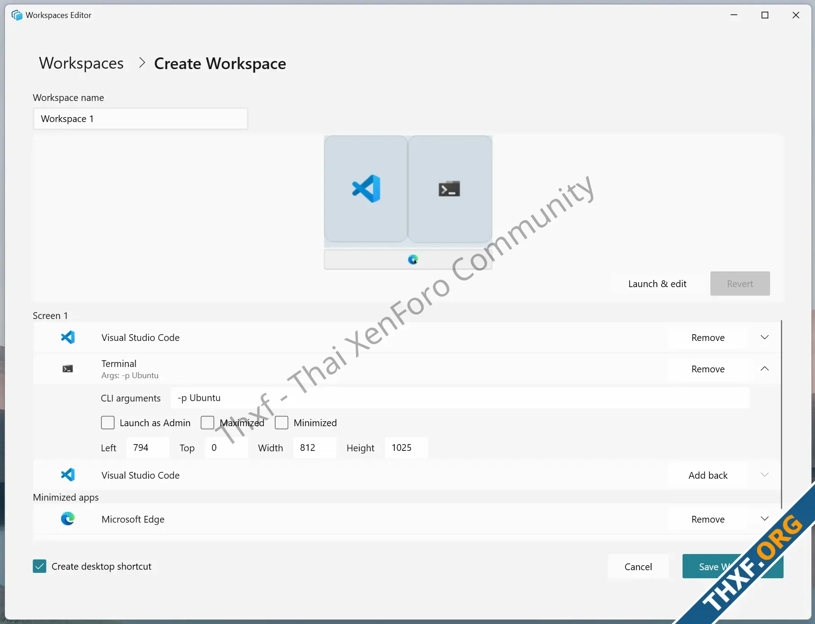Close the Workspaces Editor window
Viewport: 815px width, 624px height.
point(796,15)
